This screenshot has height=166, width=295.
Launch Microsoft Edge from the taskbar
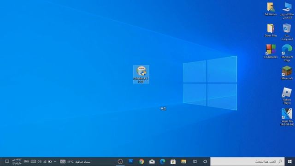pyautogui.click(x=162, y=162)
